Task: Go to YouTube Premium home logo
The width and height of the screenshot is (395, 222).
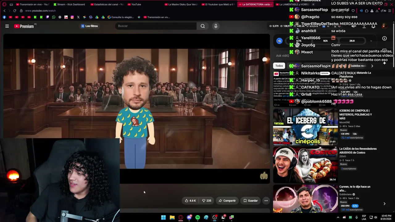Action: (24, 26)
